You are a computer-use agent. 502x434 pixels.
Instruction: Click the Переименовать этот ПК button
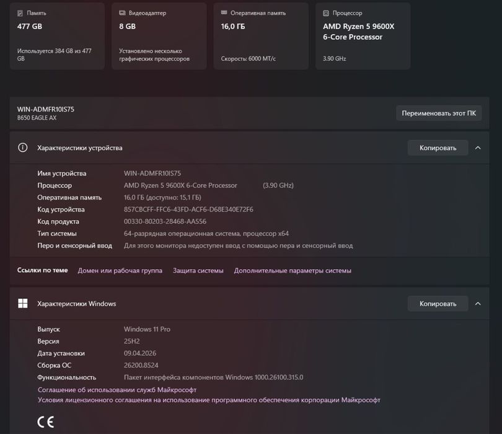439,113
